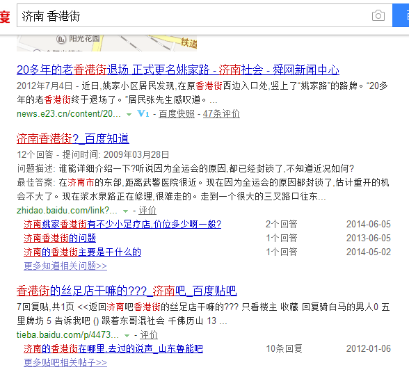Click the blue search button

(401, 15)
